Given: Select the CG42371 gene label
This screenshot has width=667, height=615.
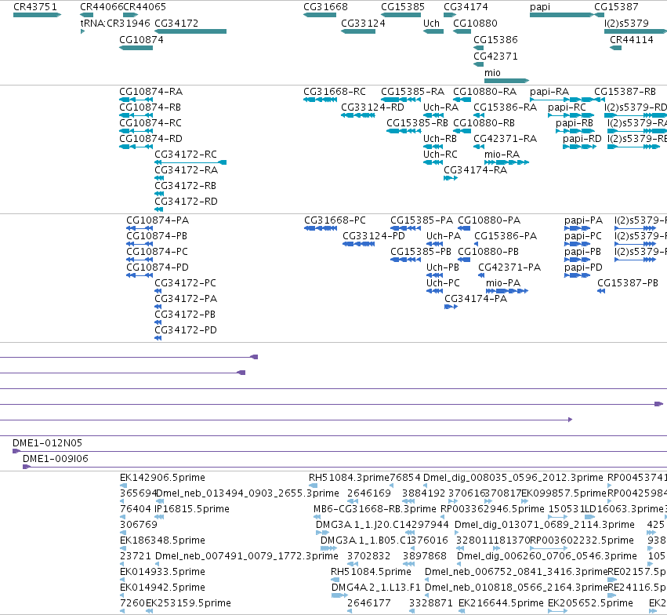Looking at the screenshot, I should (x=495, y=56).
